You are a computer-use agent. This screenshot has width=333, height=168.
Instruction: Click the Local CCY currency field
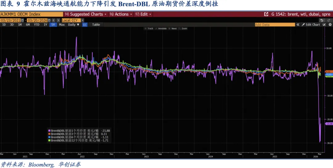point(71,20)
